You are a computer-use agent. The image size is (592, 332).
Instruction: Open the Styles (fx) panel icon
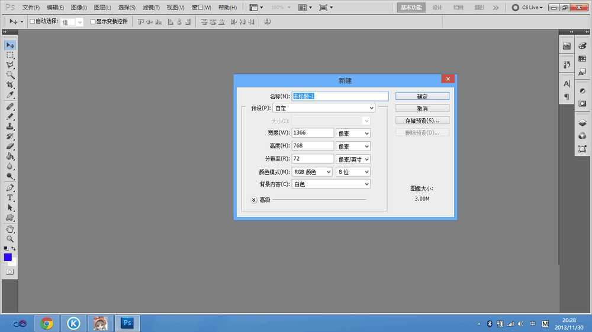(583, 71)
